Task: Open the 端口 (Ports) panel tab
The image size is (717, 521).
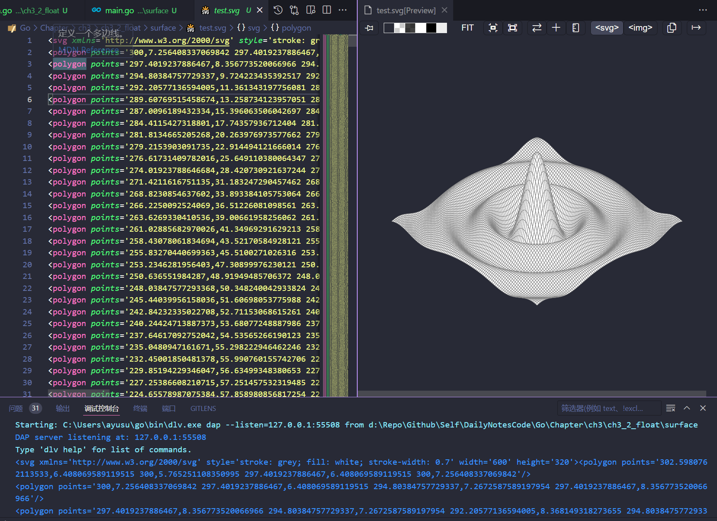Action: coord(169,408)
